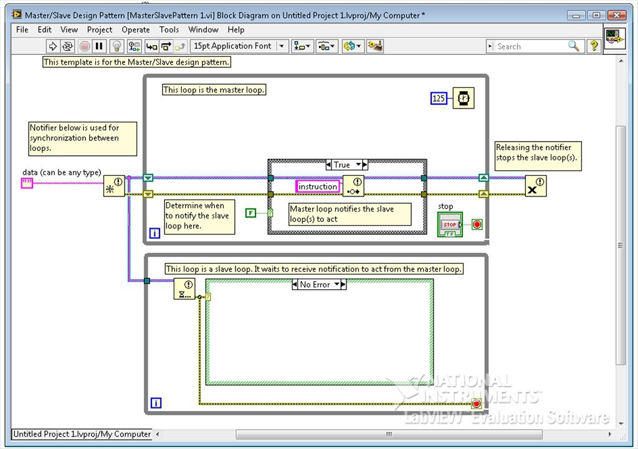
Task: Click bottom left shift register on master loop
Action: point(148,195)
